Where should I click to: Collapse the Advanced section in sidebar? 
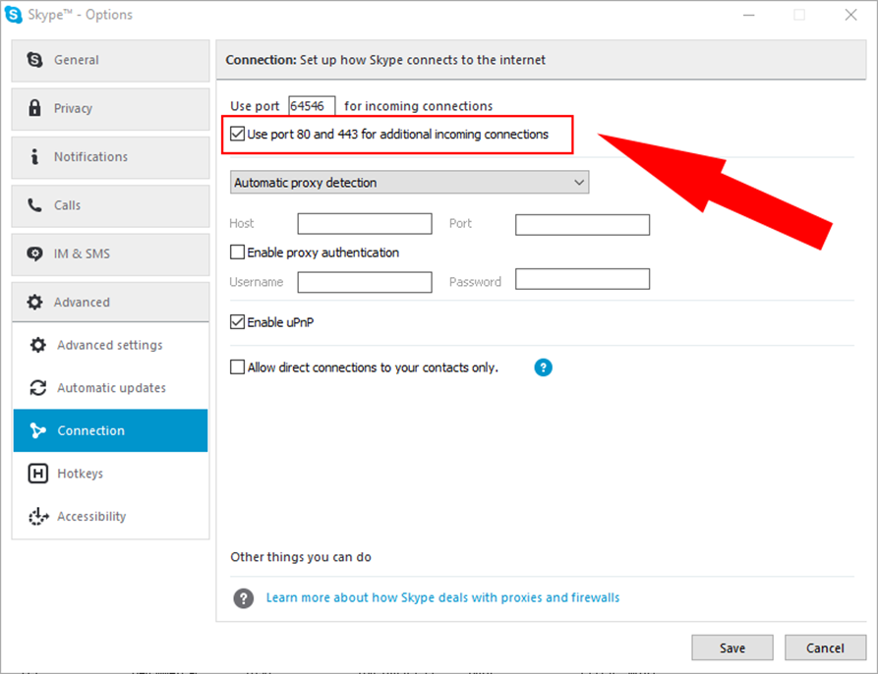point(110,302)
